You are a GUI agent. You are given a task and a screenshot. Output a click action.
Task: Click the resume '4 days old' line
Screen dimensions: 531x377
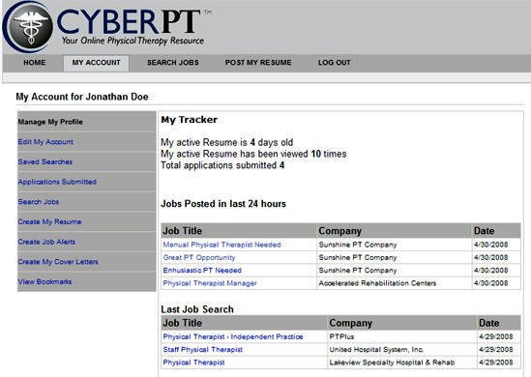pos(227,142)
